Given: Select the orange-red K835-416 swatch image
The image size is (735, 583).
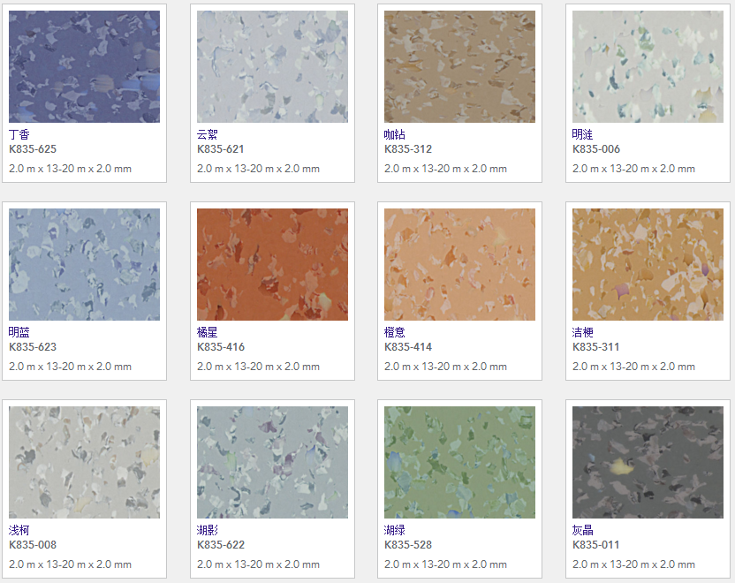Looking at the screenshot, I should pyautogui.click(x=272, y=264).
